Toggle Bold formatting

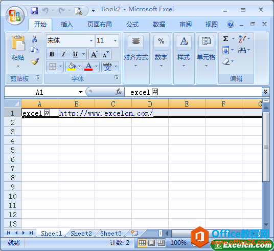(52, 54)
